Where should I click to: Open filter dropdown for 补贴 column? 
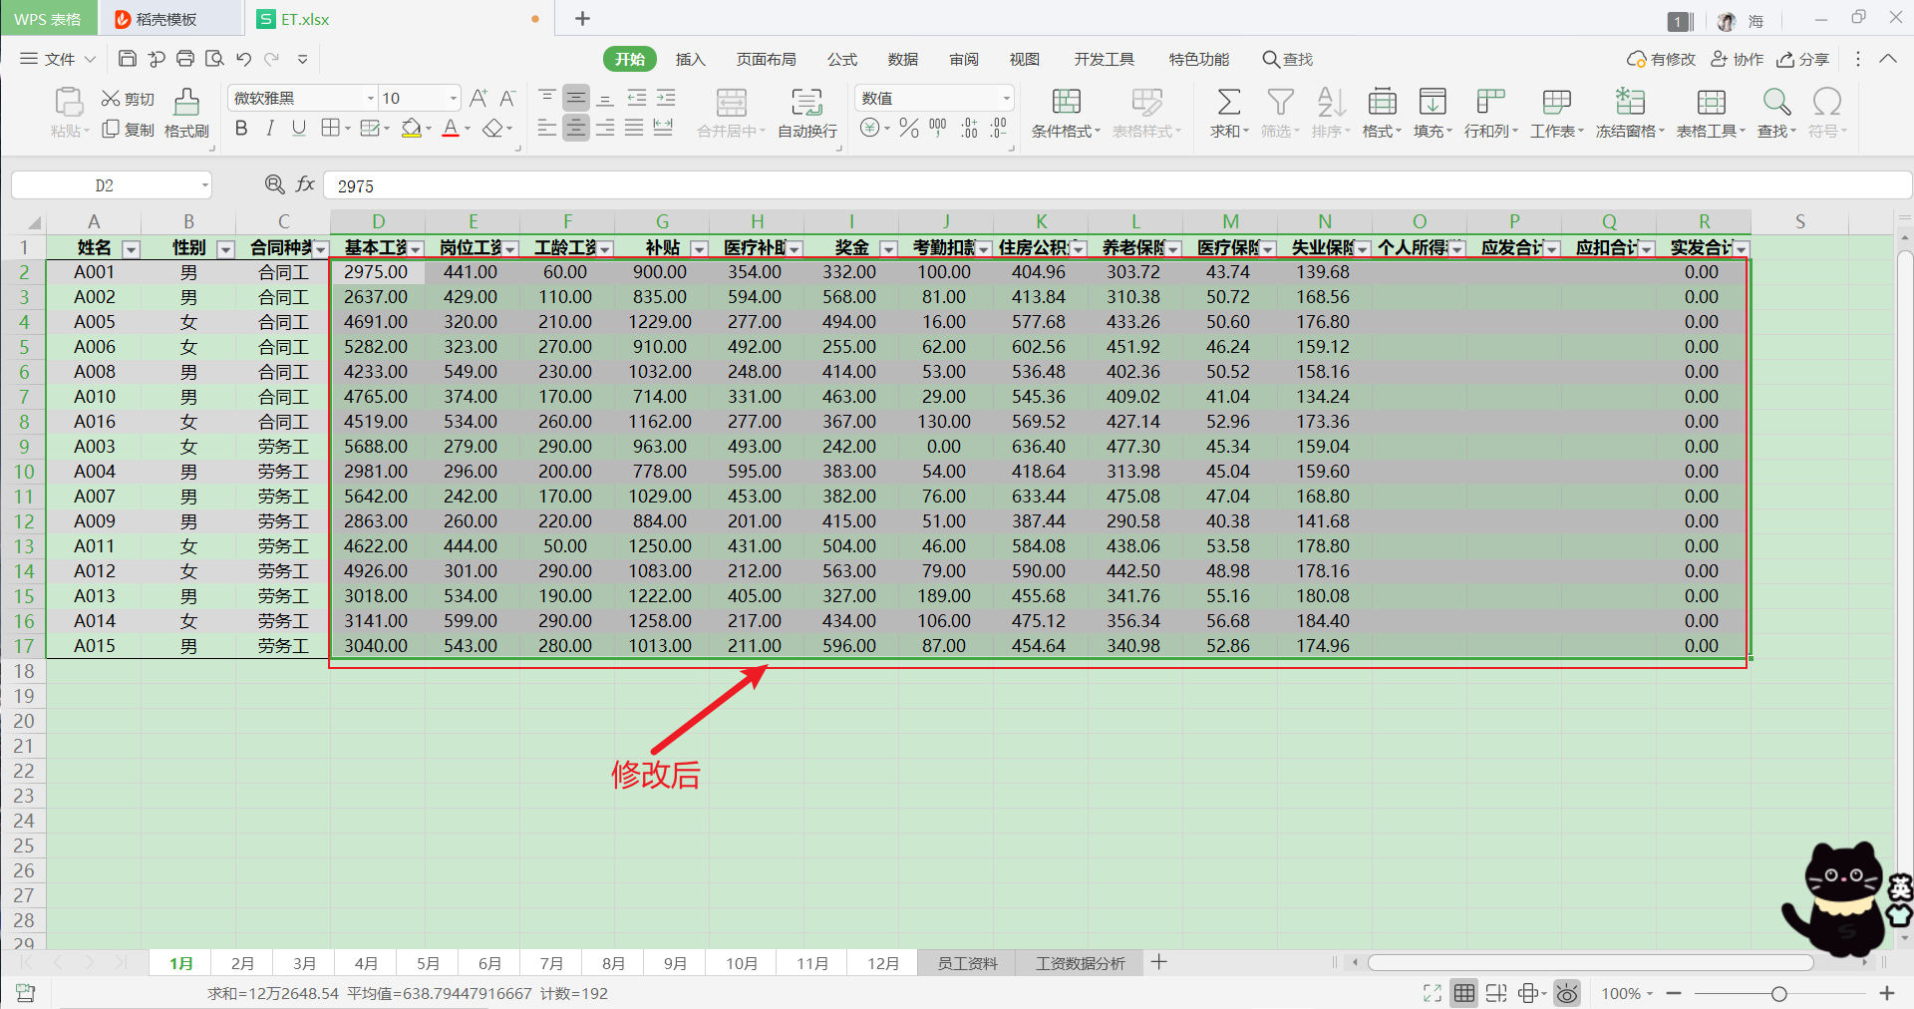[699, 249]
